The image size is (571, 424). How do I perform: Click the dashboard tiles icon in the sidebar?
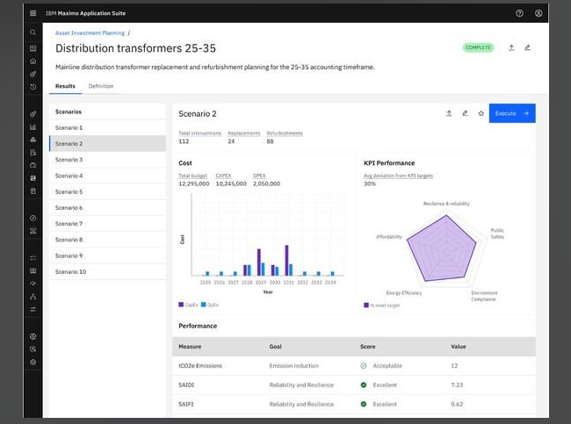[33, 178]
